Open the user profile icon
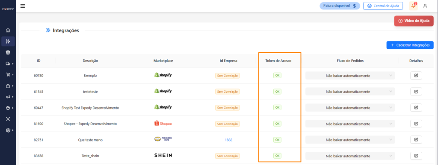Screen dimensions: 438x165 [425, 6]
